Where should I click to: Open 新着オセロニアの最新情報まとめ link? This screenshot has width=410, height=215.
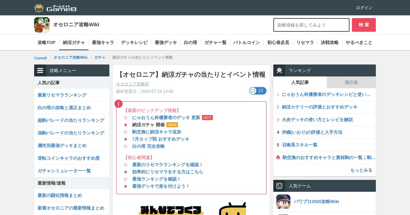(x=71, y=208)
